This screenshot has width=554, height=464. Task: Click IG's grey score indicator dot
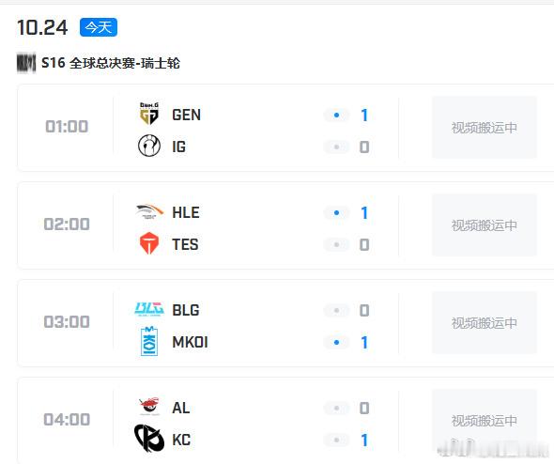coord(336,147)
